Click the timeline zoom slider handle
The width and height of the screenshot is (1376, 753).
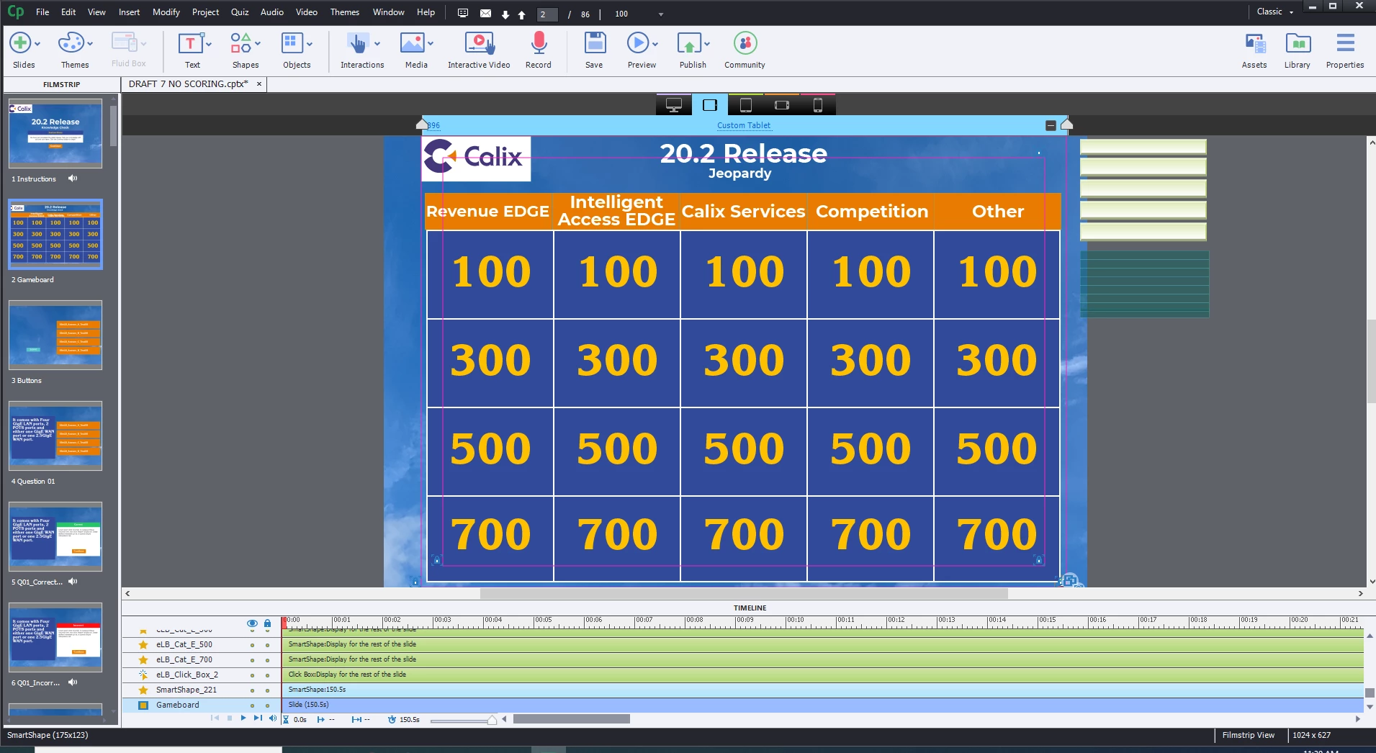[492, 720]
